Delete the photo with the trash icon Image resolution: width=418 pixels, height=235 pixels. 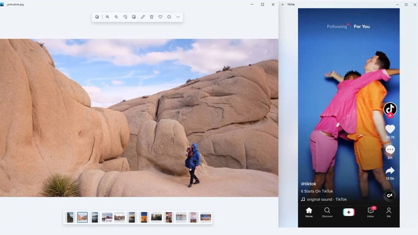pos(152,17)
